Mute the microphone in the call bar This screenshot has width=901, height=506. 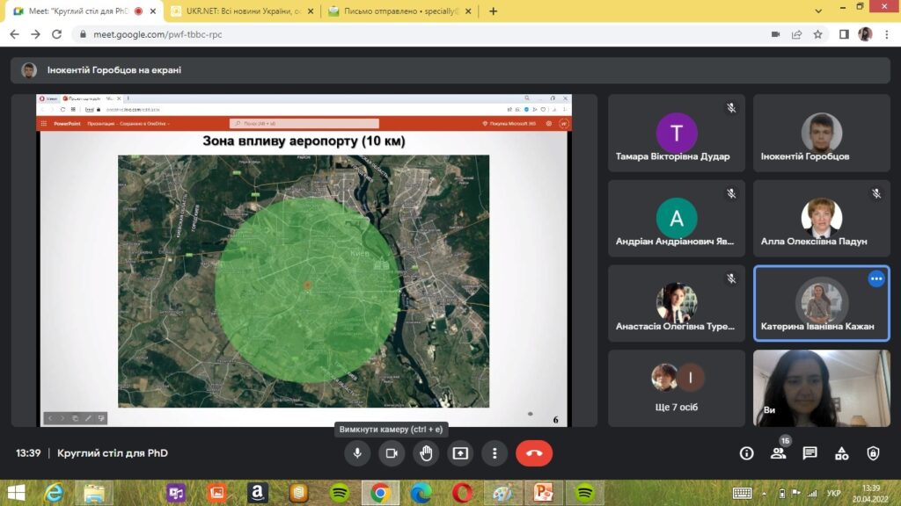[357, 453]
